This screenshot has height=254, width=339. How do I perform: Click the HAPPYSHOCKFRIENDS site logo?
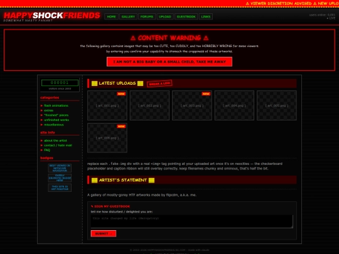52,16
